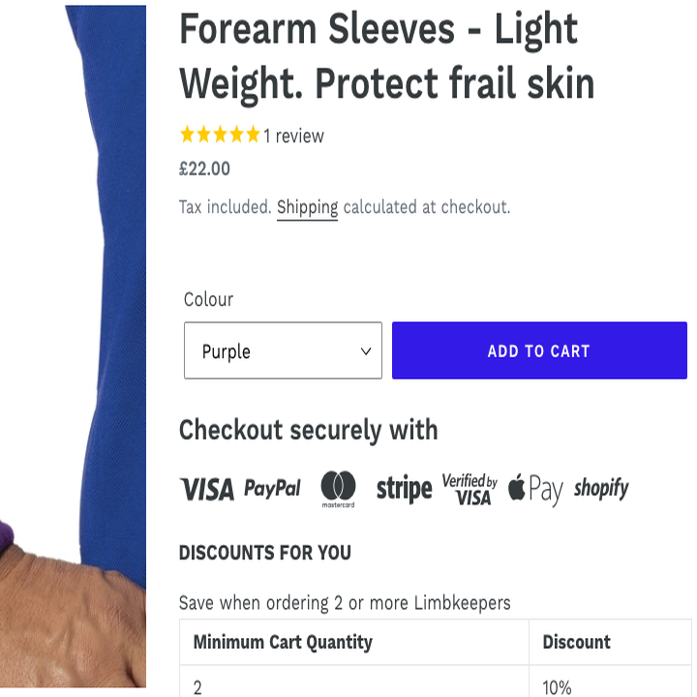The image size is (697, 697).
Task: Open the 1 review link
Action: pos(294,136)
